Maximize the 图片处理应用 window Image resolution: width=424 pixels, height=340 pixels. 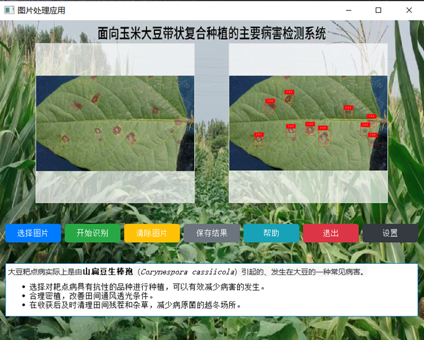click(x=378, y=11)
